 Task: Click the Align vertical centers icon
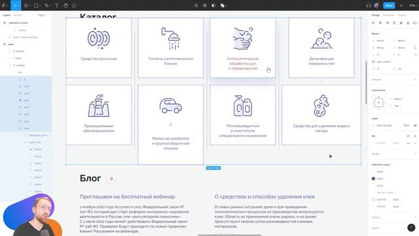coord(401,23)
